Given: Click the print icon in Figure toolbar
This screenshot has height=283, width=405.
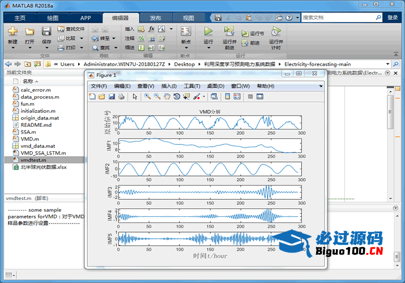Looking at the screenshot, I should coord(121,97).
